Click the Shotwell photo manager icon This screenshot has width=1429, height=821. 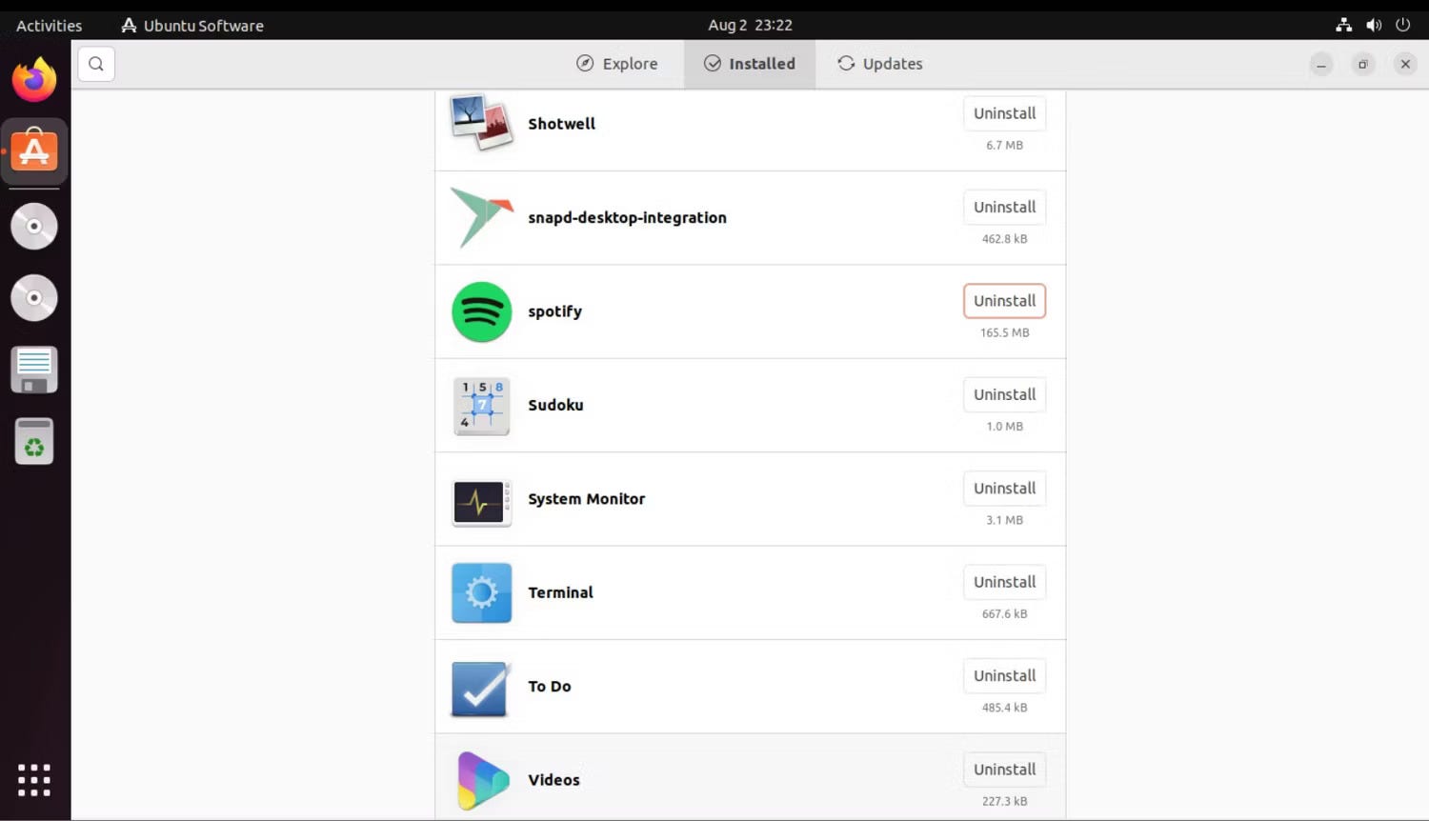[x=481, y=123]
